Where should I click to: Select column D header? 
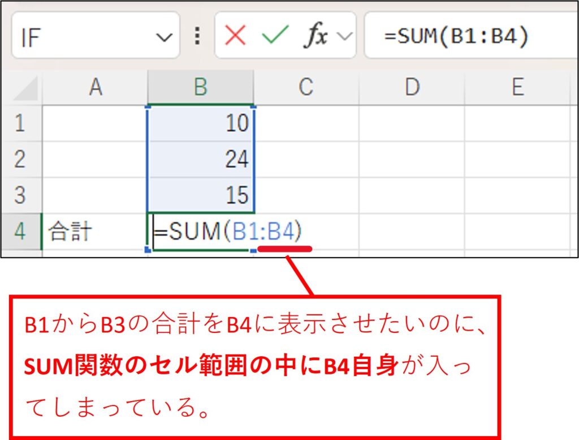[412, 87]
